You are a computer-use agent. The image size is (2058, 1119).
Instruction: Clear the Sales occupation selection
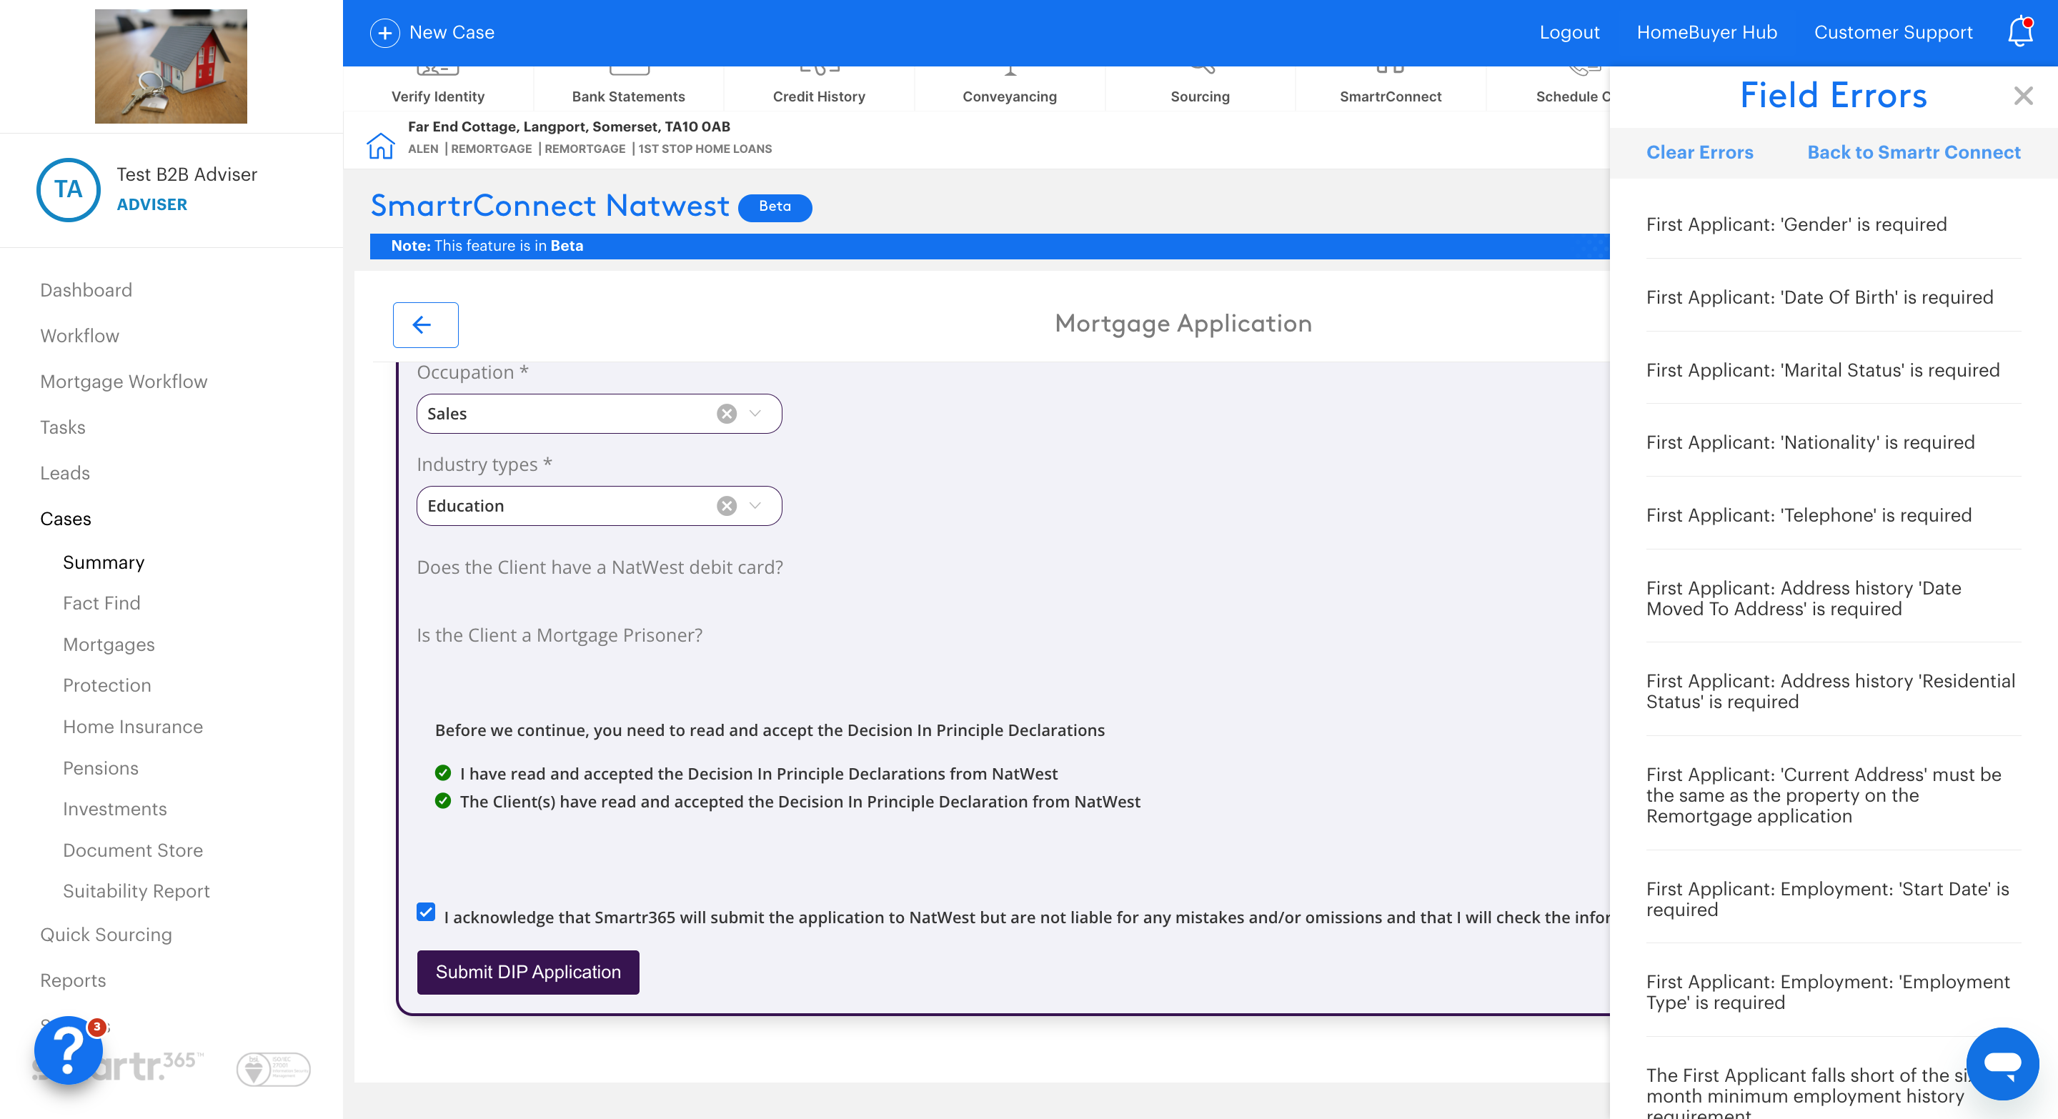click(x=726, y=414)
